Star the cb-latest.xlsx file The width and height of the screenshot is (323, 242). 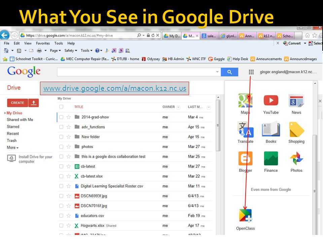[x=69, y=176]
